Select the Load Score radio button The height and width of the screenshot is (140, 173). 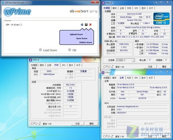point(40,50)
